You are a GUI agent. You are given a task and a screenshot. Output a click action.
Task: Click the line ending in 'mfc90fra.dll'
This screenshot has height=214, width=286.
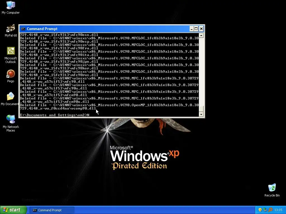pyautogui.click(x=59, y=48)
